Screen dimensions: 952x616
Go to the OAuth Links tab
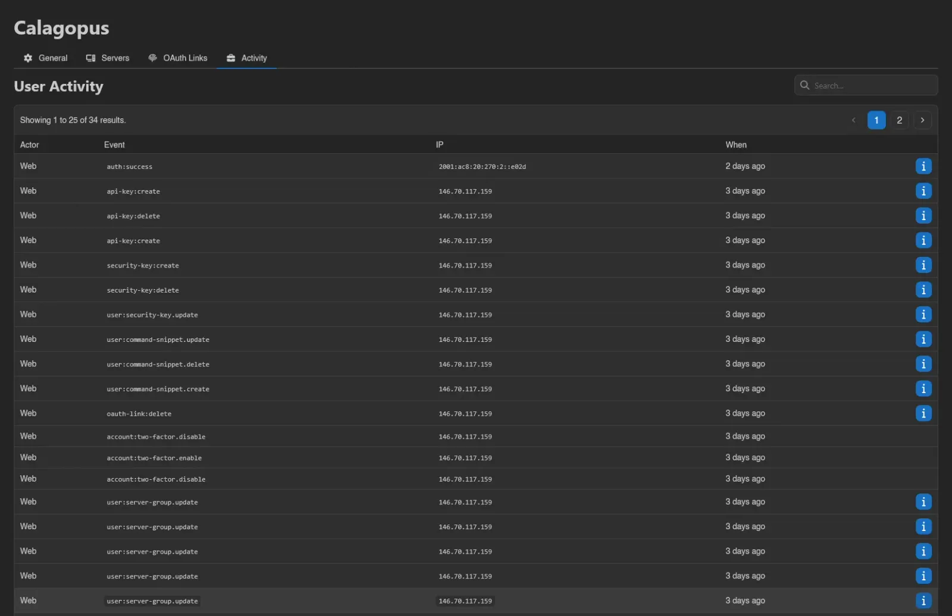178,58
